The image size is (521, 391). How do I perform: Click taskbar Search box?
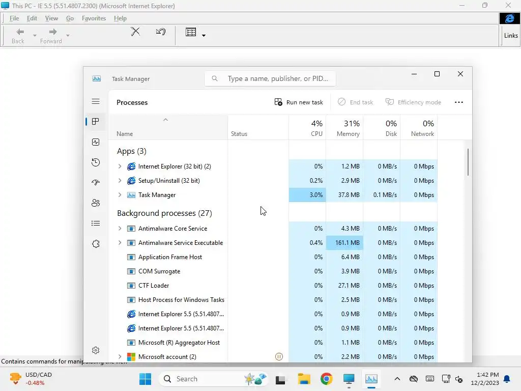213,379
